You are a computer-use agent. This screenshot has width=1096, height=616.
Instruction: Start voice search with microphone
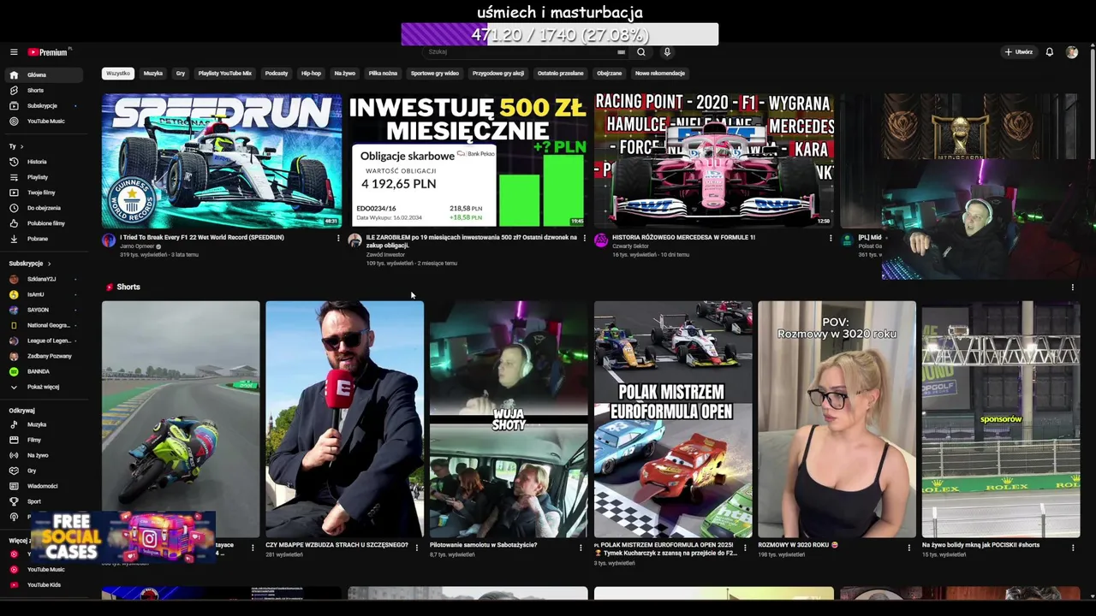coord(667,52)
